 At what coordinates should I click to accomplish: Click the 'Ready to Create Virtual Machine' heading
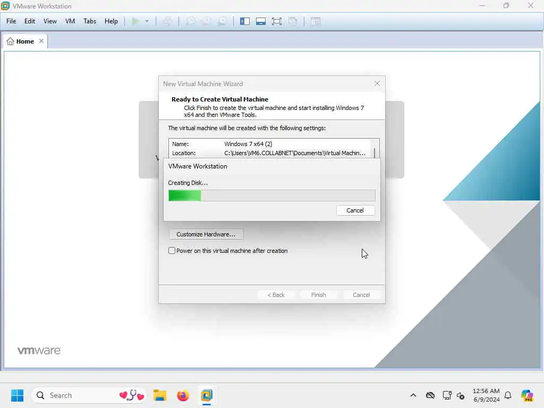click(x=219, y=99)
